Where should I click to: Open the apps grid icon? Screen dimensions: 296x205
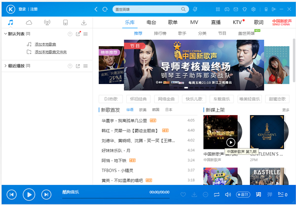(218, 9)
